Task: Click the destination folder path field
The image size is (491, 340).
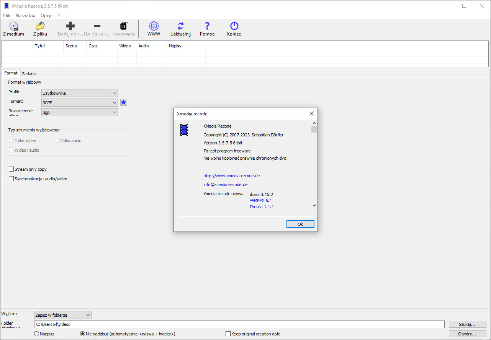Action: 239,324
